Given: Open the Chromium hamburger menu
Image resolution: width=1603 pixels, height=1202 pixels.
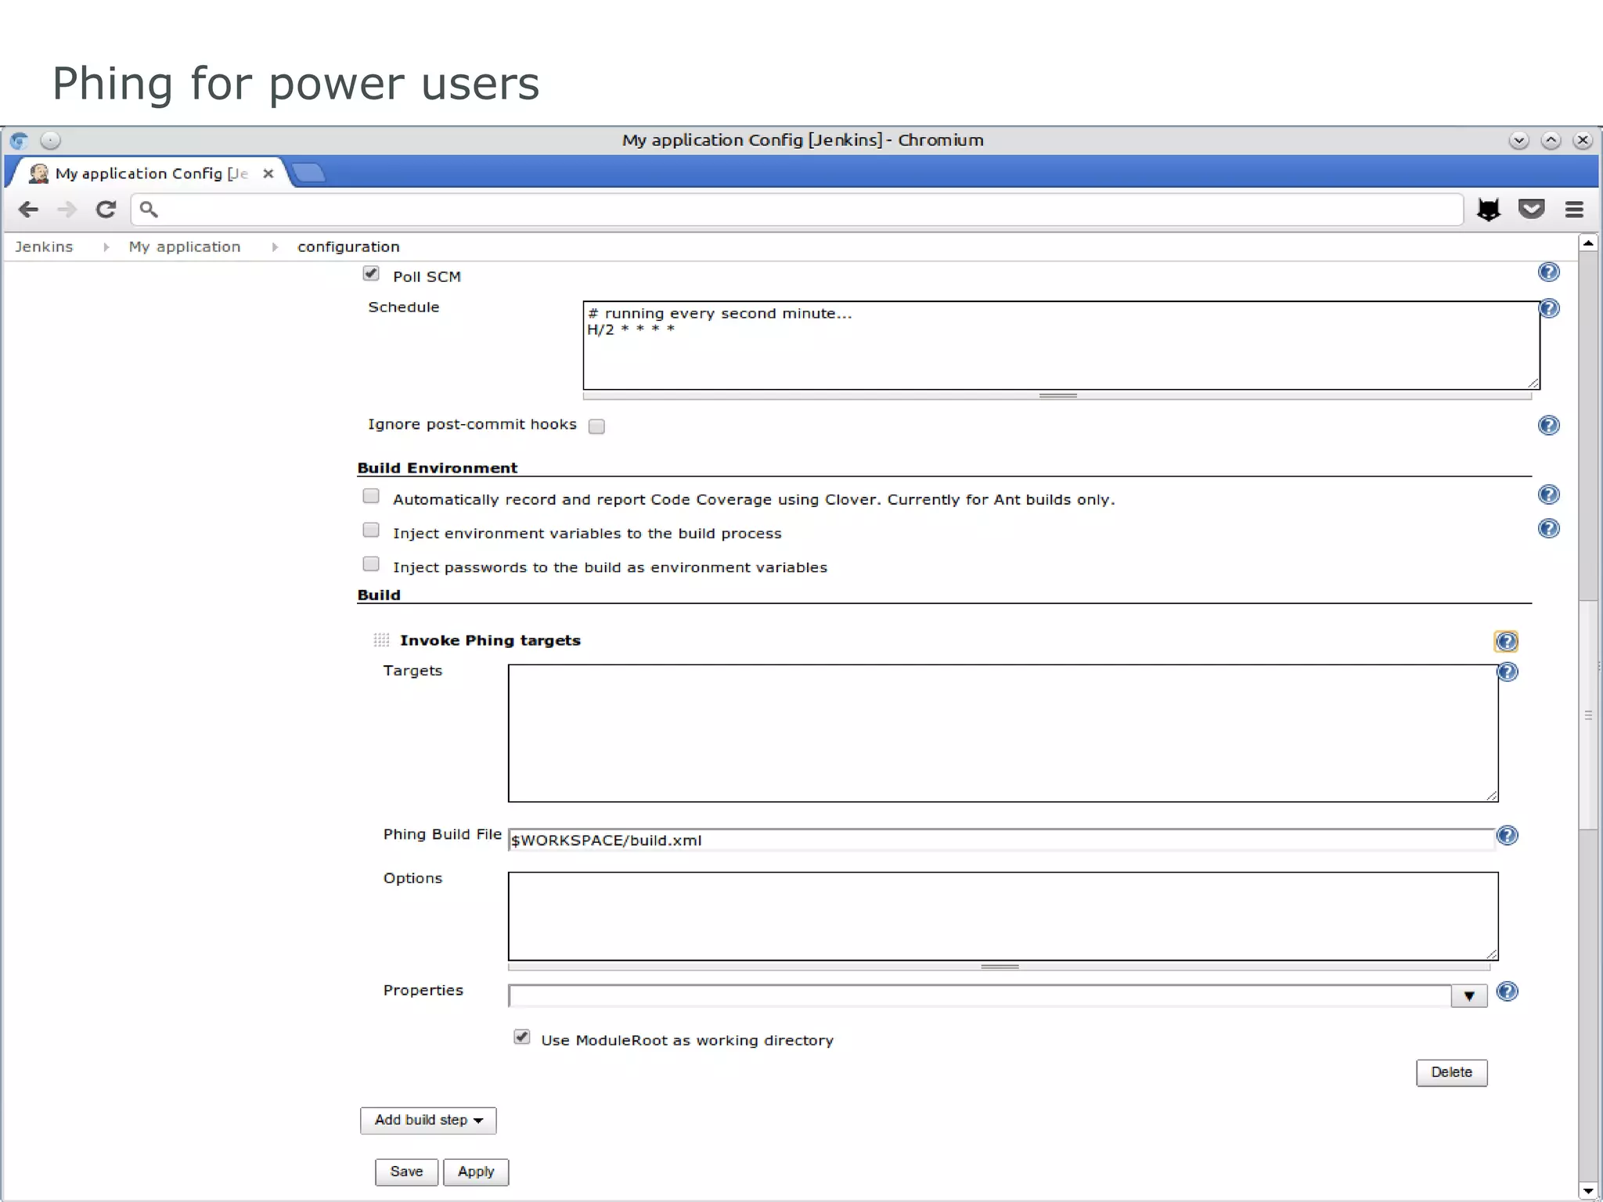Looking at the screenshot, I should 1575,210.
